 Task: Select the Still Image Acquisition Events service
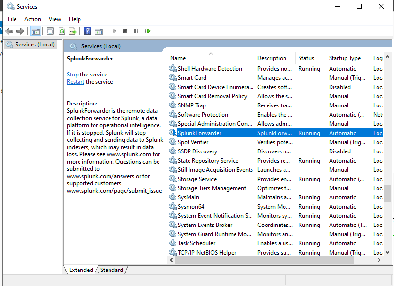(x=275, y=169)
